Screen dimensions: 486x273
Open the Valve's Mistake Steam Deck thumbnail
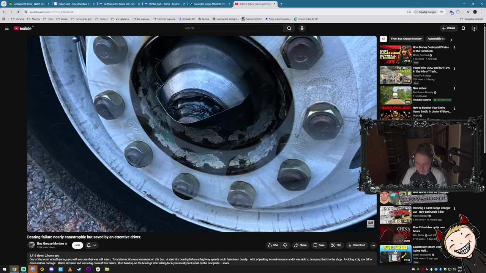tap(395, 254)
